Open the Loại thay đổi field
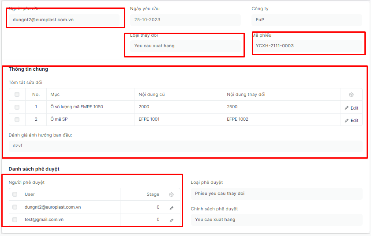This screenshot has height=236, width=371. click(185, 46)
